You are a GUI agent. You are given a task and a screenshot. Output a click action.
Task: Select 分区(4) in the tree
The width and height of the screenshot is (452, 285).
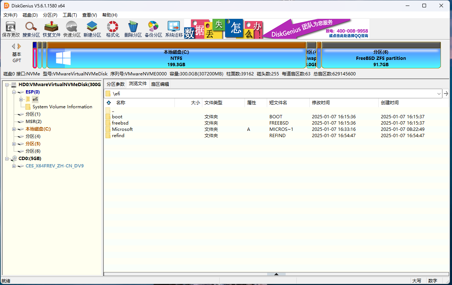coord(33,136)
